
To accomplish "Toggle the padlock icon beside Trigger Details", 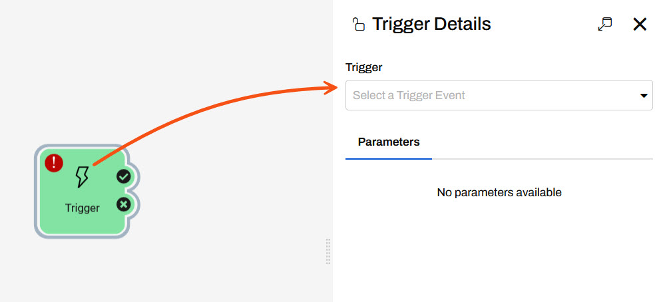I will (x=359, y=25).
